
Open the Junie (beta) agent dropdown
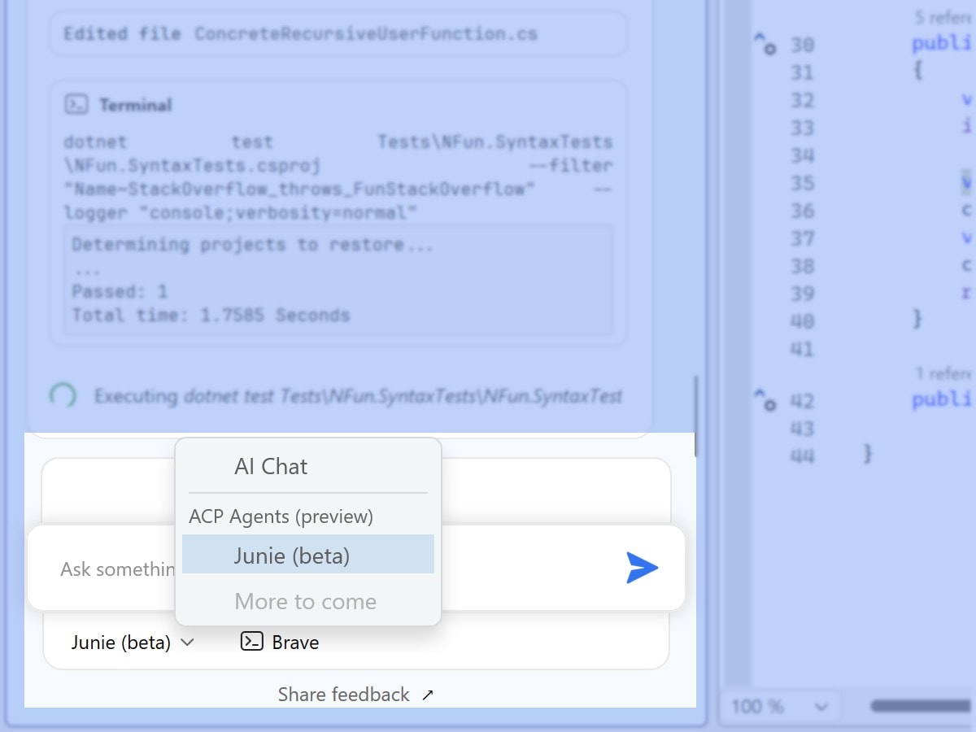tap(133, 642)
